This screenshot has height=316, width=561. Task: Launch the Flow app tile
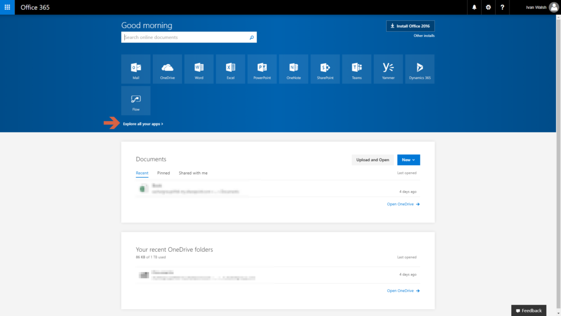click(x=135, y=100)
